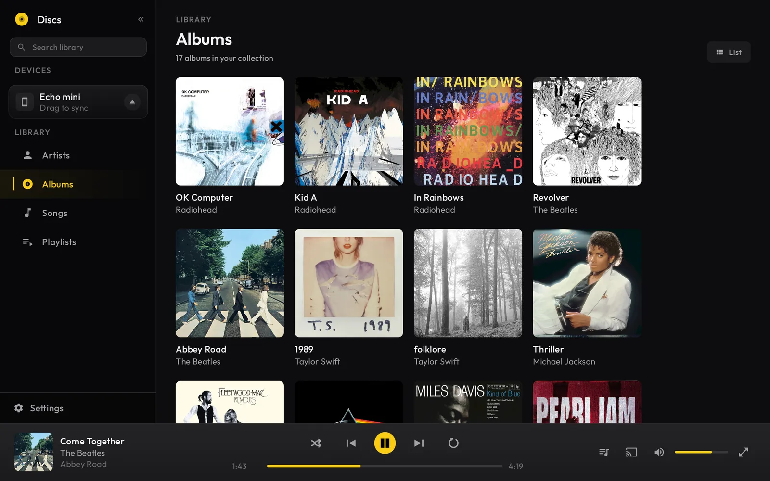Open Settings

coord(78,408)
